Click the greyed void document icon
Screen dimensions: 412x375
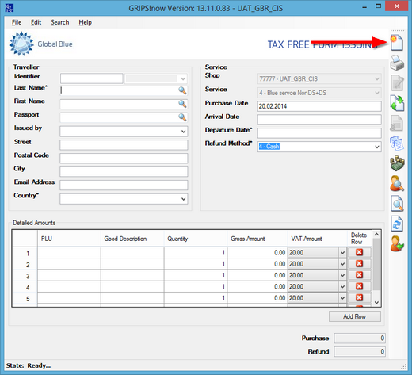click(x=397, y=123)
